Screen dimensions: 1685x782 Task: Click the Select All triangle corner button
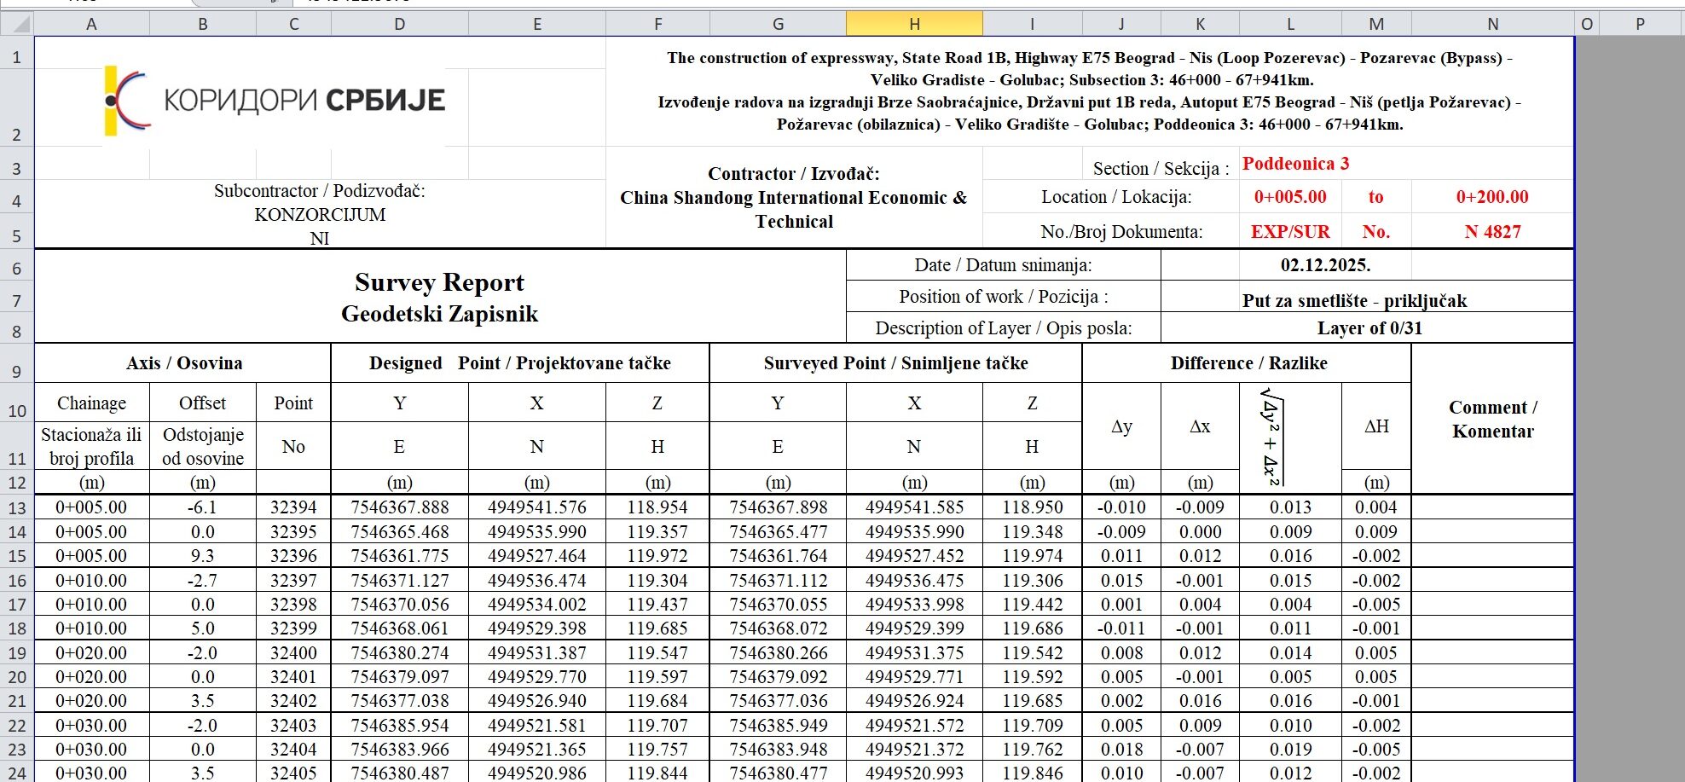pos(17,24)
